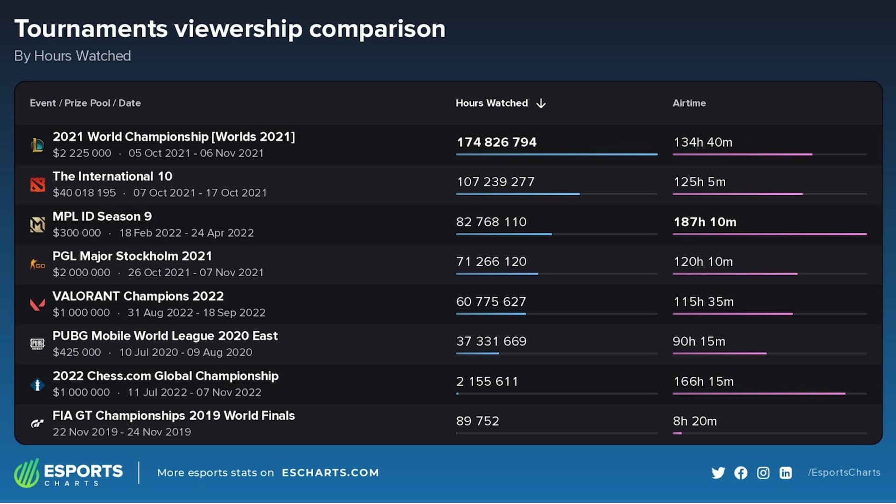Click the $300 000 prize pool text
This screenshot has width=896, height=504.
pyautogui.click(x=77, y=233)
